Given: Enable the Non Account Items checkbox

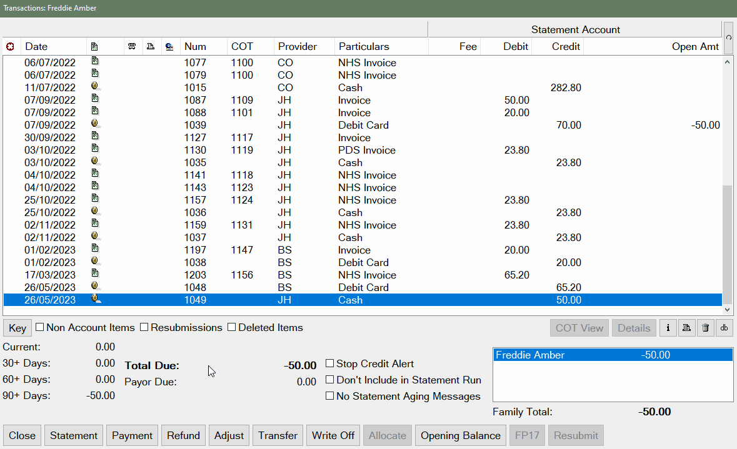Looking at the screenshot, I should pyautogui.click(x=40, y=327).
